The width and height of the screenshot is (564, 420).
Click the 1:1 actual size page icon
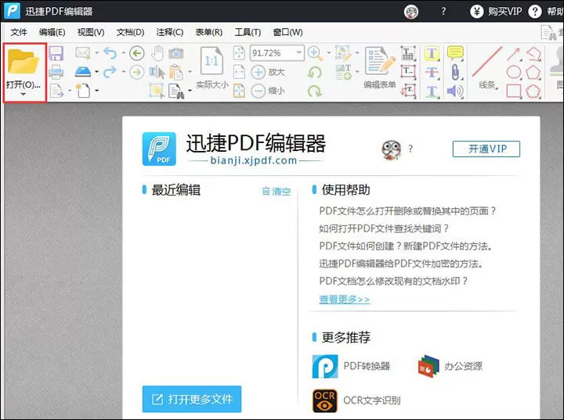click(211, 61)
